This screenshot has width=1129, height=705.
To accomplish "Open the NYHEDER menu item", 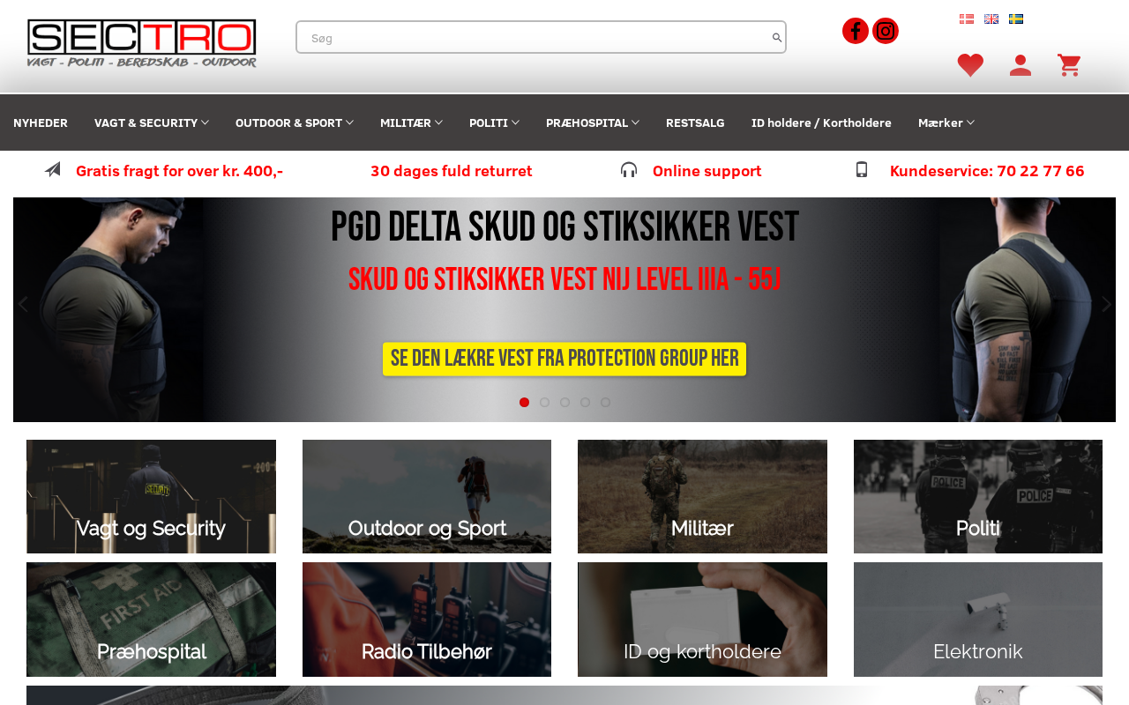I will (x=41, y=122).
